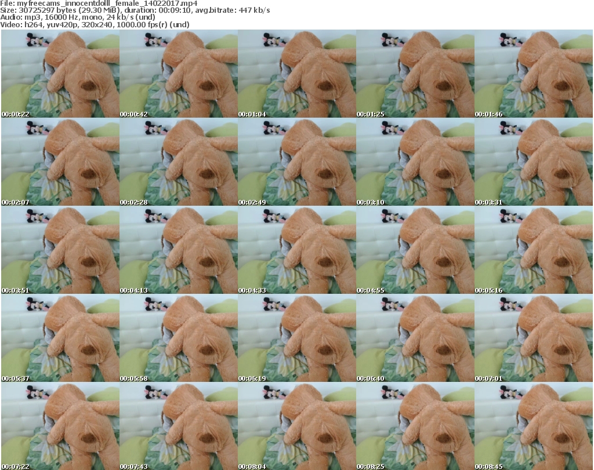Select the thumbnail stamped 00:00:22
Screen dimensions: 594x470
pyautogui.click(x=60, y=74)
